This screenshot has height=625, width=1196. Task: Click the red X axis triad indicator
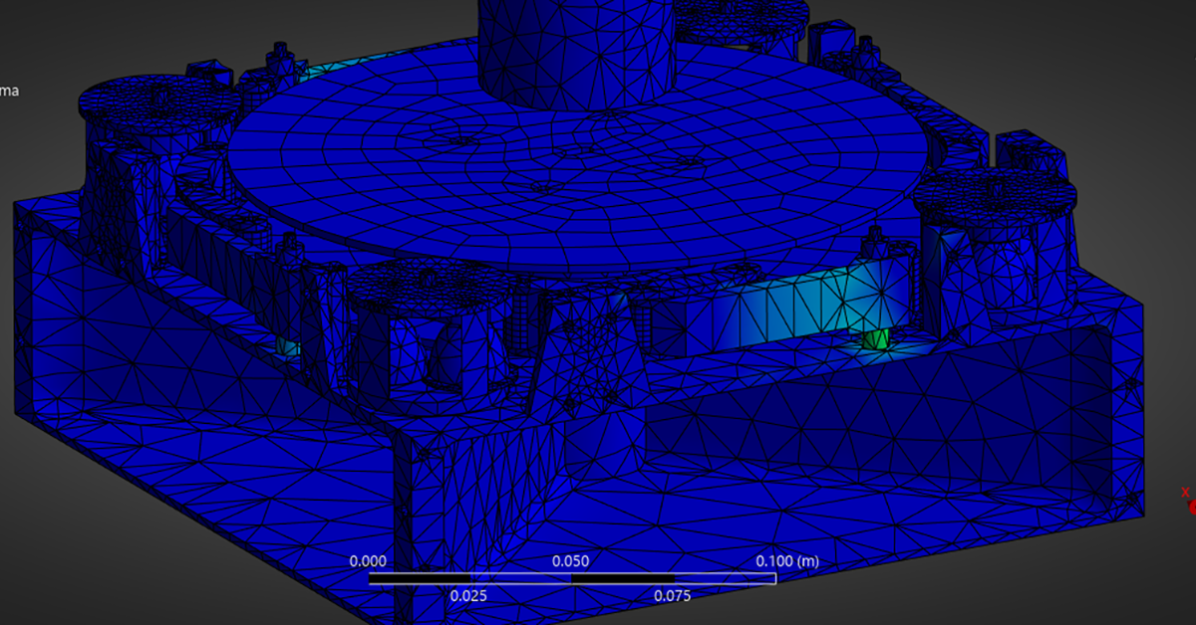tap(1185, 492)
